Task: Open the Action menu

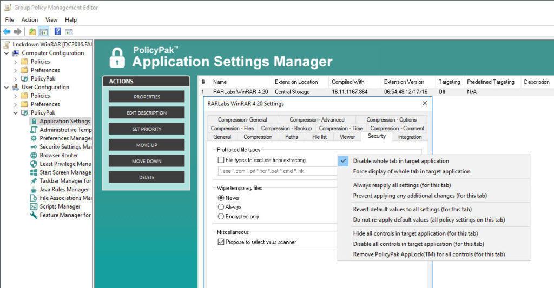Action: click(29, 20)
